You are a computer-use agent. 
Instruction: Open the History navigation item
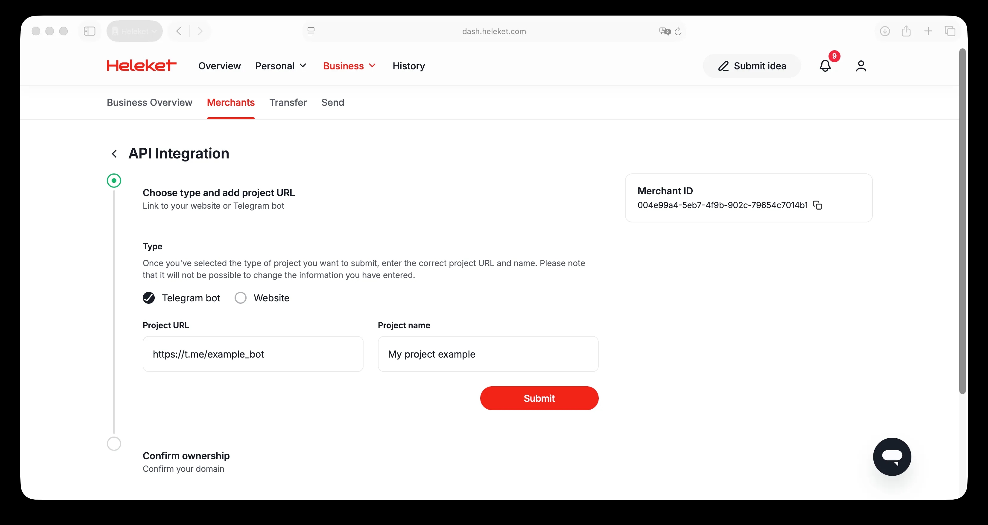[x=408, y=66]
